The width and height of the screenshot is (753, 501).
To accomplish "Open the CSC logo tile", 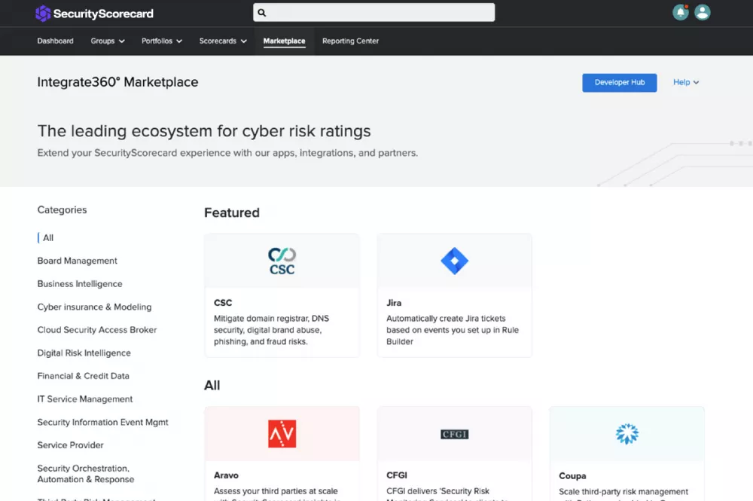I will click(282, 261).
